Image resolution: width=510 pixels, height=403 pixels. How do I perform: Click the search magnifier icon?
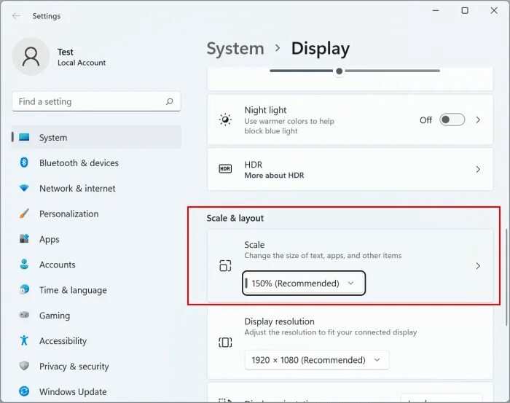pyautogui.click(x=170, y=101)
